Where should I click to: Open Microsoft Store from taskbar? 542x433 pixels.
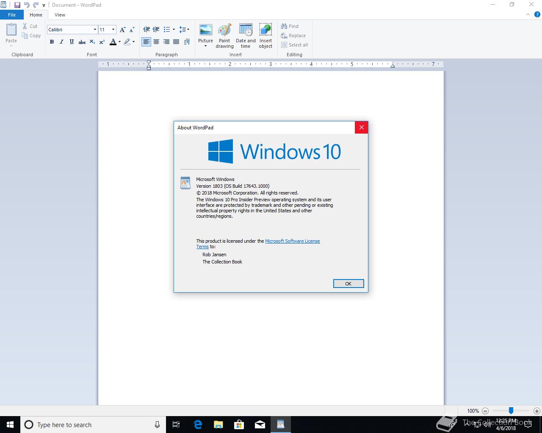239,425
